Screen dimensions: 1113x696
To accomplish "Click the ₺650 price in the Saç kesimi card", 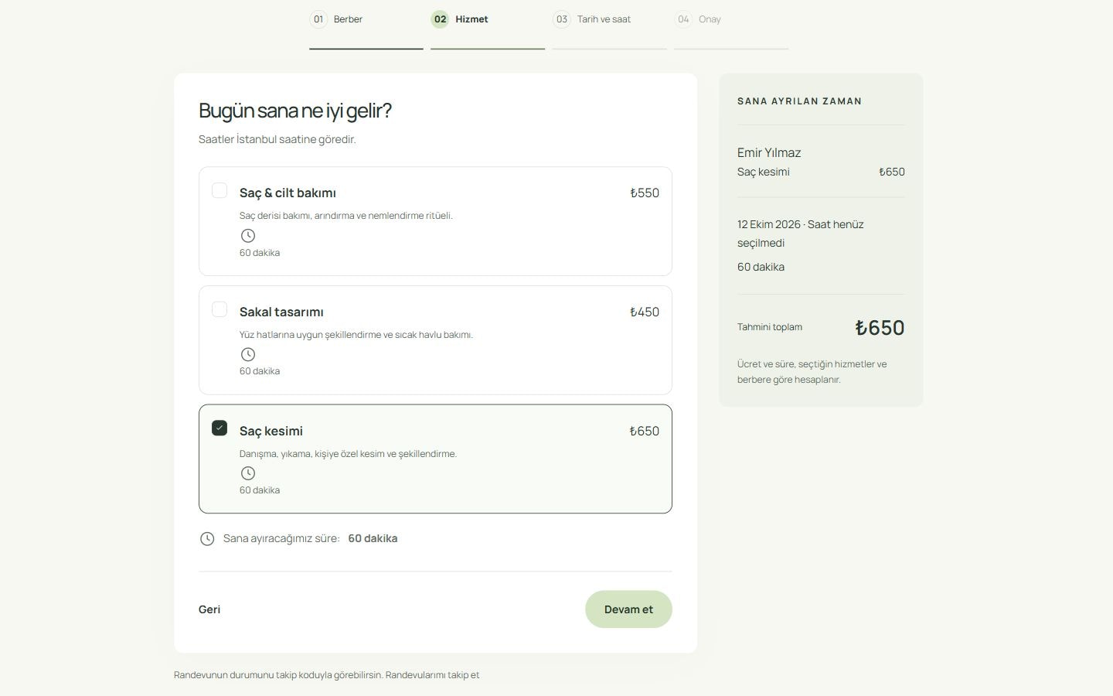I will pyautogui.click(x=645, y=431).
